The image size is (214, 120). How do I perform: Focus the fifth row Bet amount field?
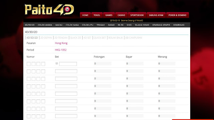point(66,94)
